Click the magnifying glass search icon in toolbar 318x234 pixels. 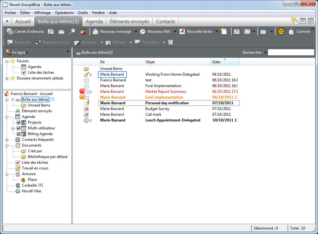coord(73,31)
